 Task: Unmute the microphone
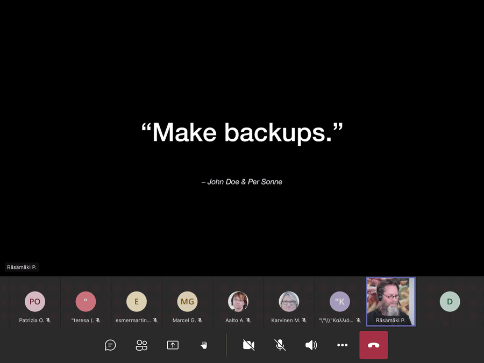pyautogui.click(x=280, y=345)
